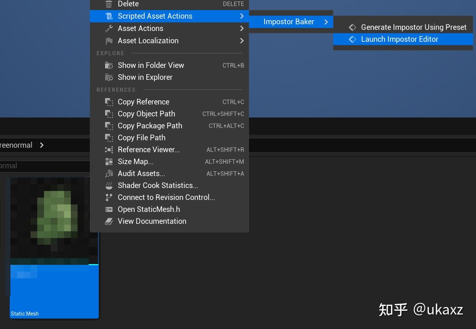Image resolution: width=476 pixels, height=329 pixels.
Task: Click the Launch Impostor Editor blueprint icon
Action: pos(352,39)
